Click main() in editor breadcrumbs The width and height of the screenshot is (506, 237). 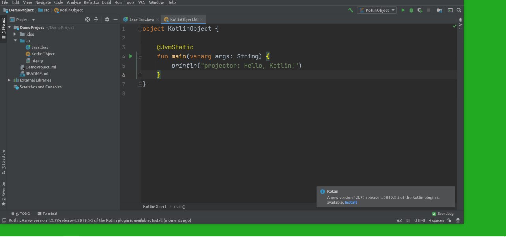(x=180, y=207)
